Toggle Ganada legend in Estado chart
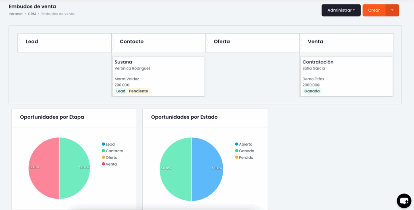The height and width of the screenshot is (210, 414). coord(245,151)
